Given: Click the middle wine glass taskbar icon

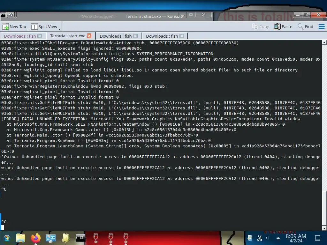Looking at the screenshot, I should pos(111,238).
